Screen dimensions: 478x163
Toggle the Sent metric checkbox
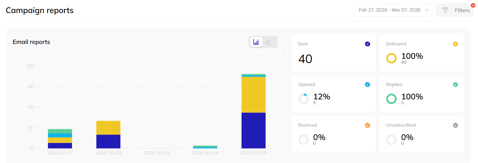pos(367,44)
